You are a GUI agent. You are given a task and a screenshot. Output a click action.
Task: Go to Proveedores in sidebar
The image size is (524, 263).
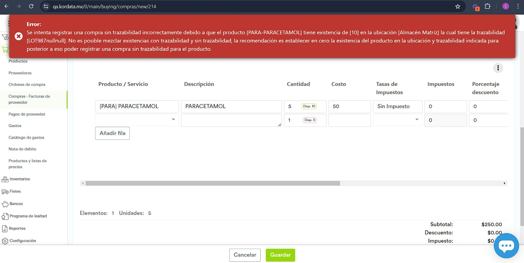[20, 73]
